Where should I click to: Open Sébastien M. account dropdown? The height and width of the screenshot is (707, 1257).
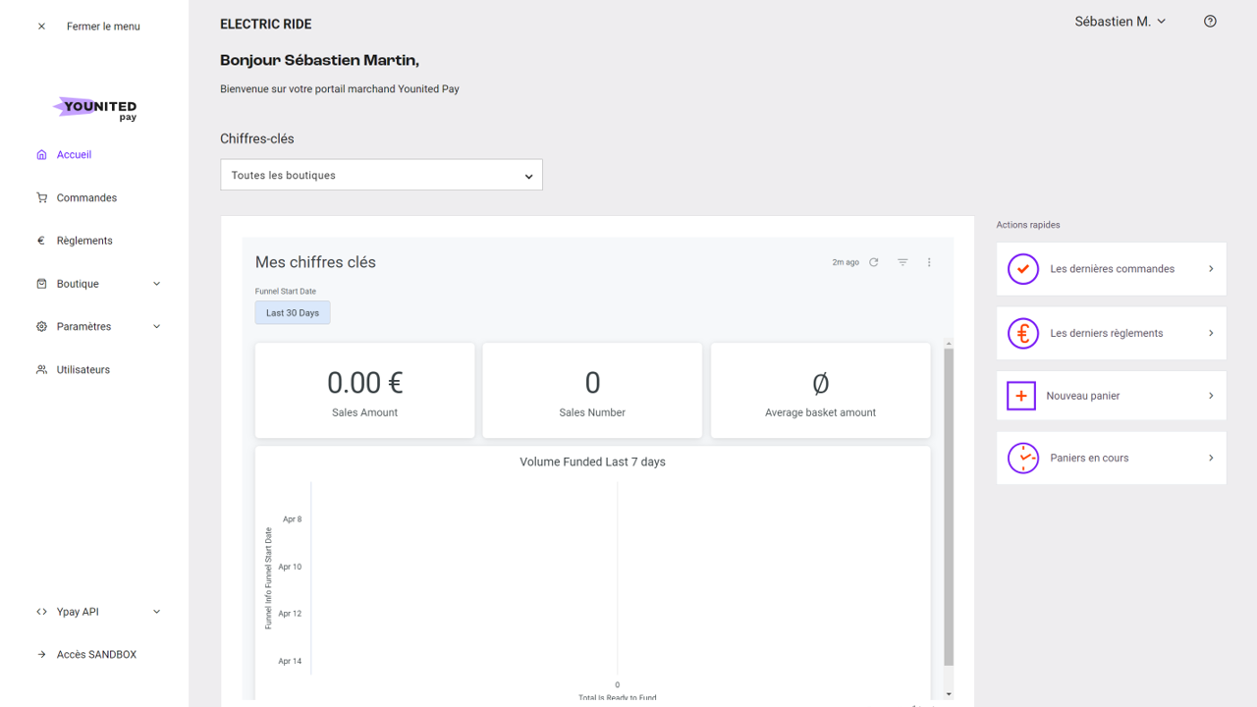point(1120,22)
